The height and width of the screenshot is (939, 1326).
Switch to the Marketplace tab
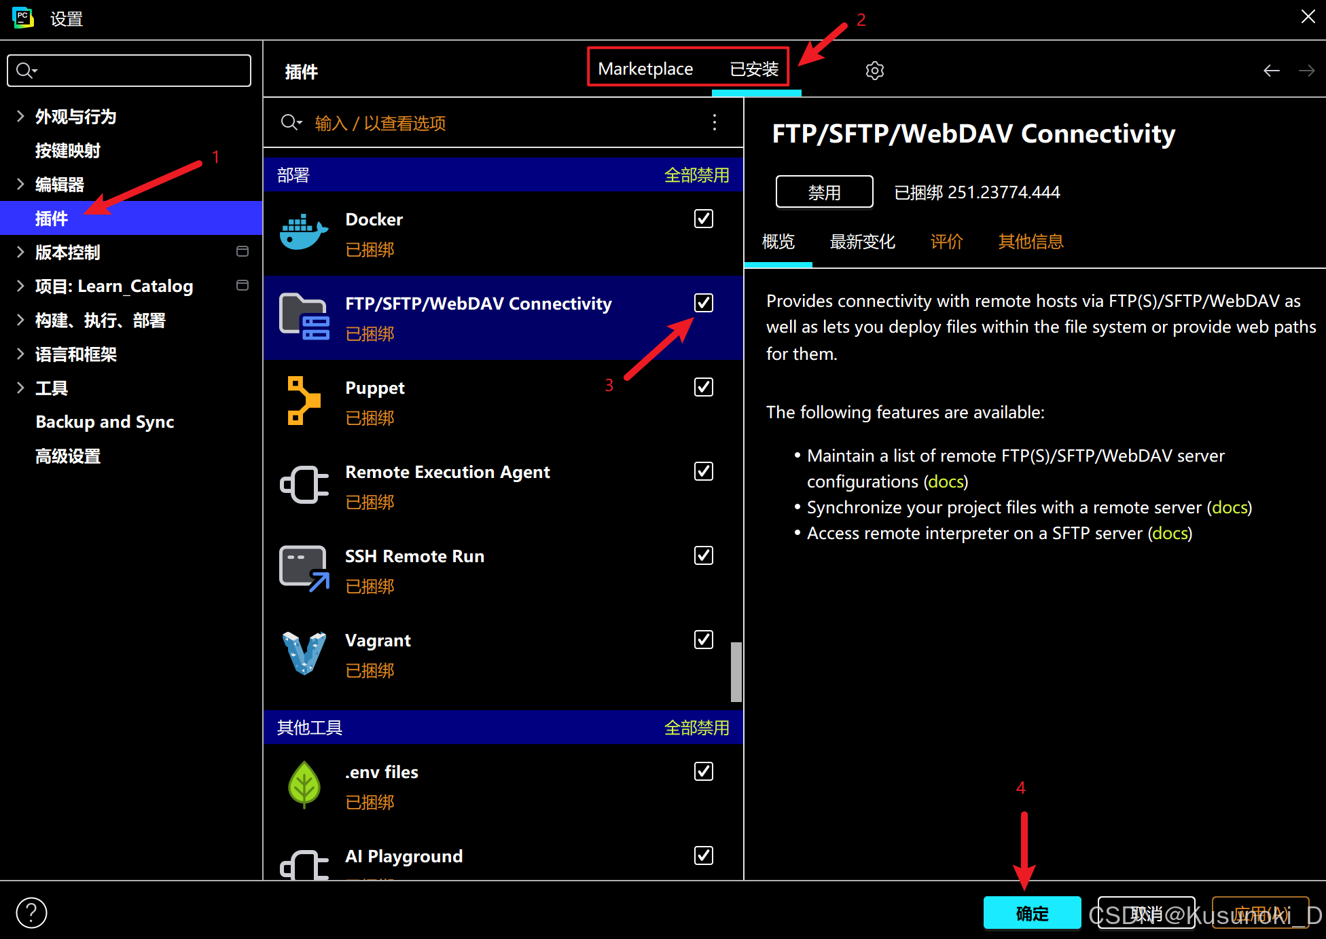(x=645, y=69)
